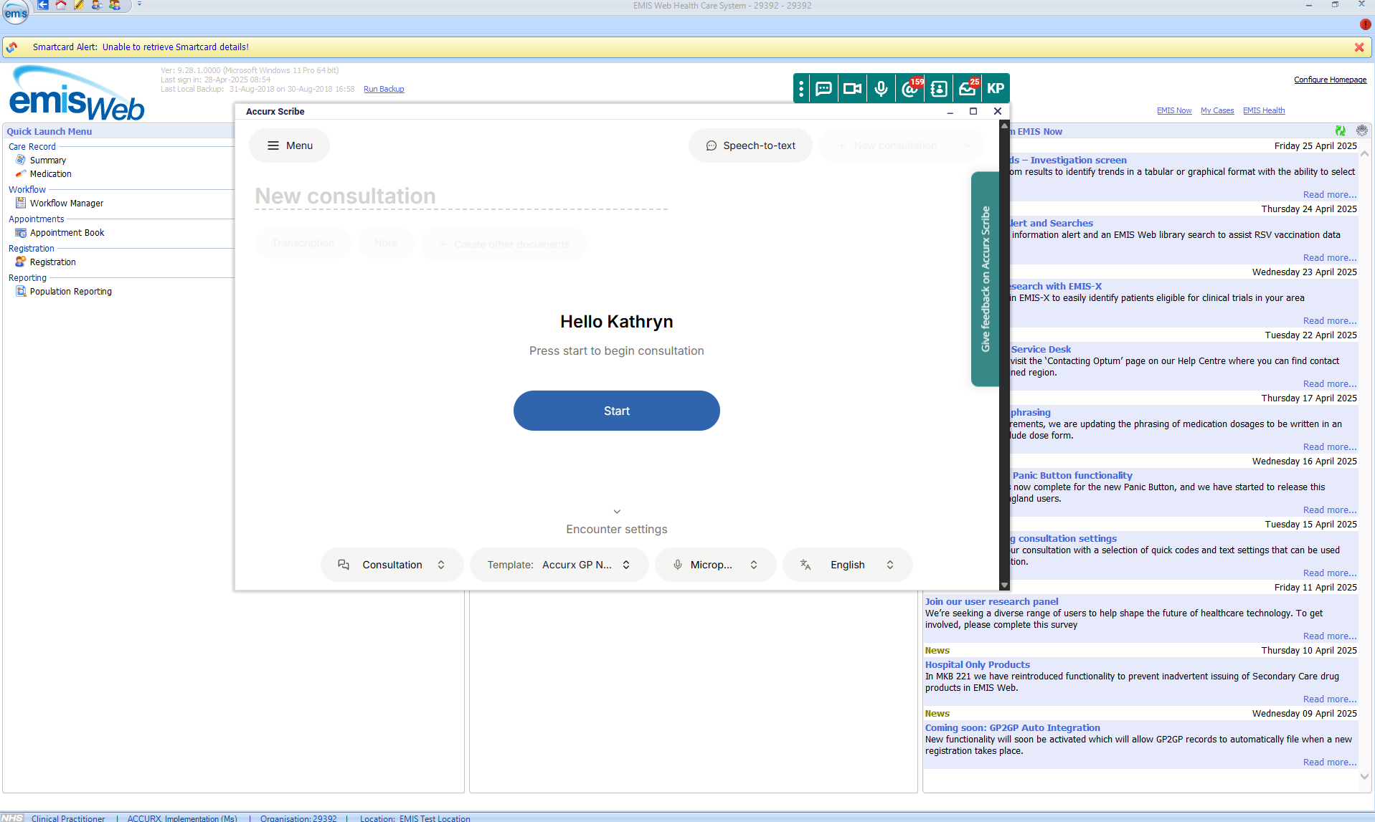Click the Accurx message patient chat icon

[823, 89]
